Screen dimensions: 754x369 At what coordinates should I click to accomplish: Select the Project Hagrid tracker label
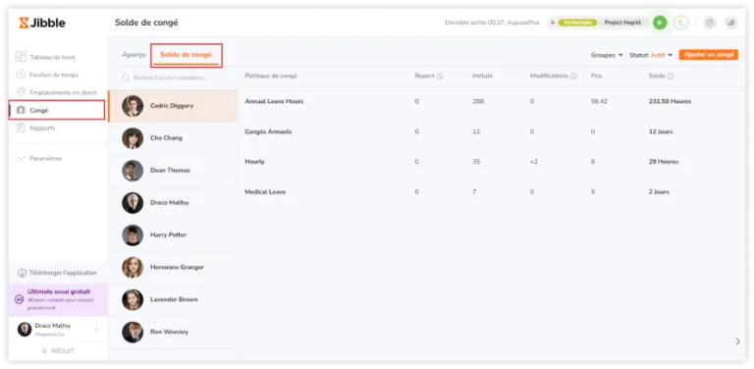(622, 23)
